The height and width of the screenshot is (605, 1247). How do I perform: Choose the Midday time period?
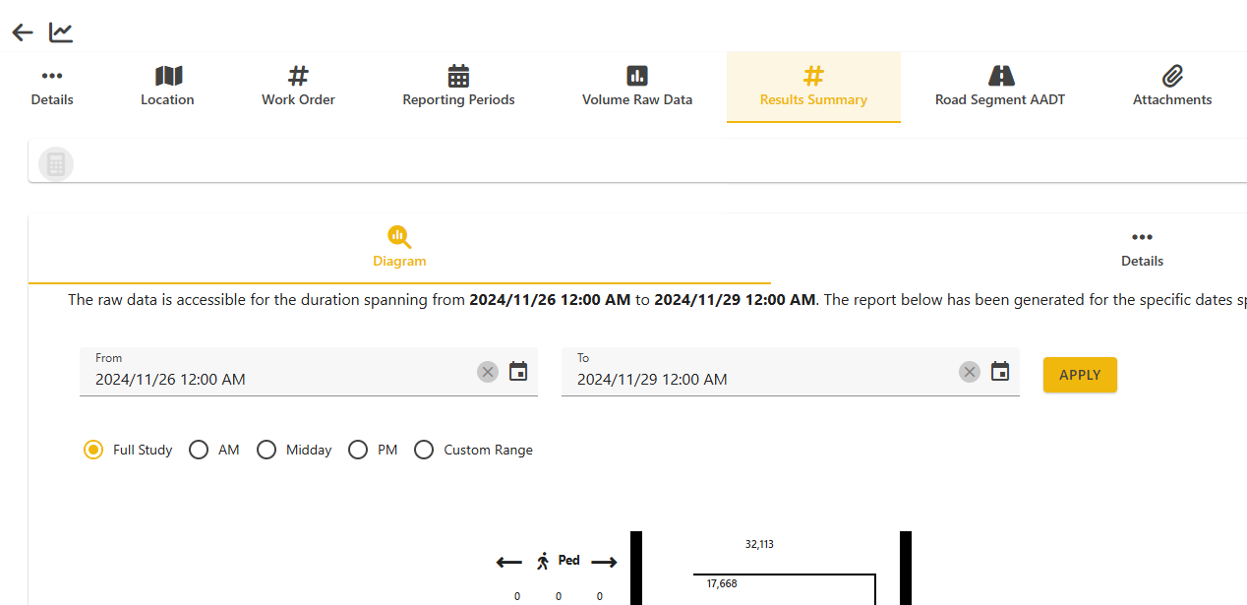pyautogui.click(x=267, y=450)
